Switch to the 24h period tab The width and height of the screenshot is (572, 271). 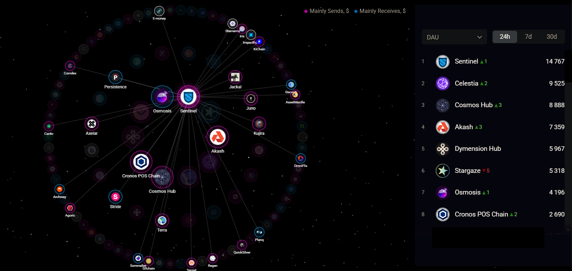[505, 37]
